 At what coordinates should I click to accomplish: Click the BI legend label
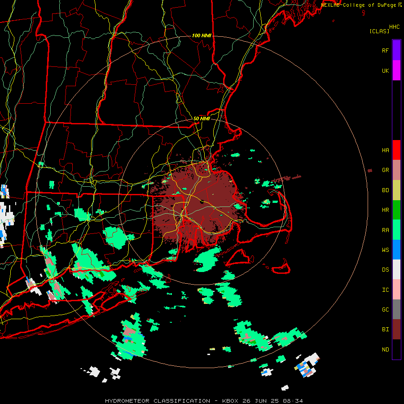point(385,329)
